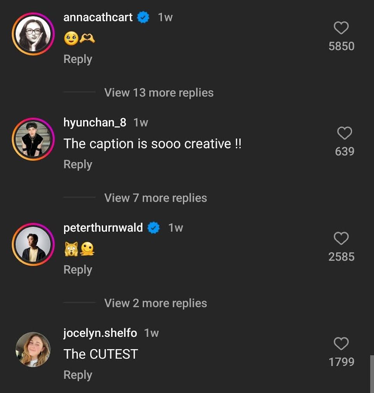Click peterthurnwald's blue verified badge
The image size is (374, 393).
(x=154, y=228)
